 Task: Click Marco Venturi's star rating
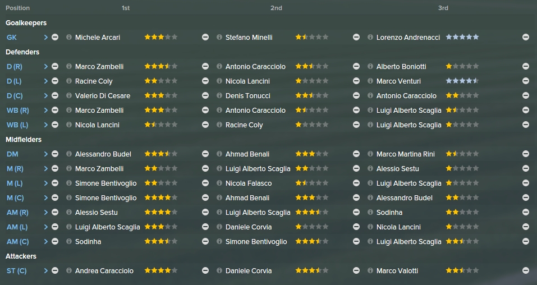tap(462, 81)
